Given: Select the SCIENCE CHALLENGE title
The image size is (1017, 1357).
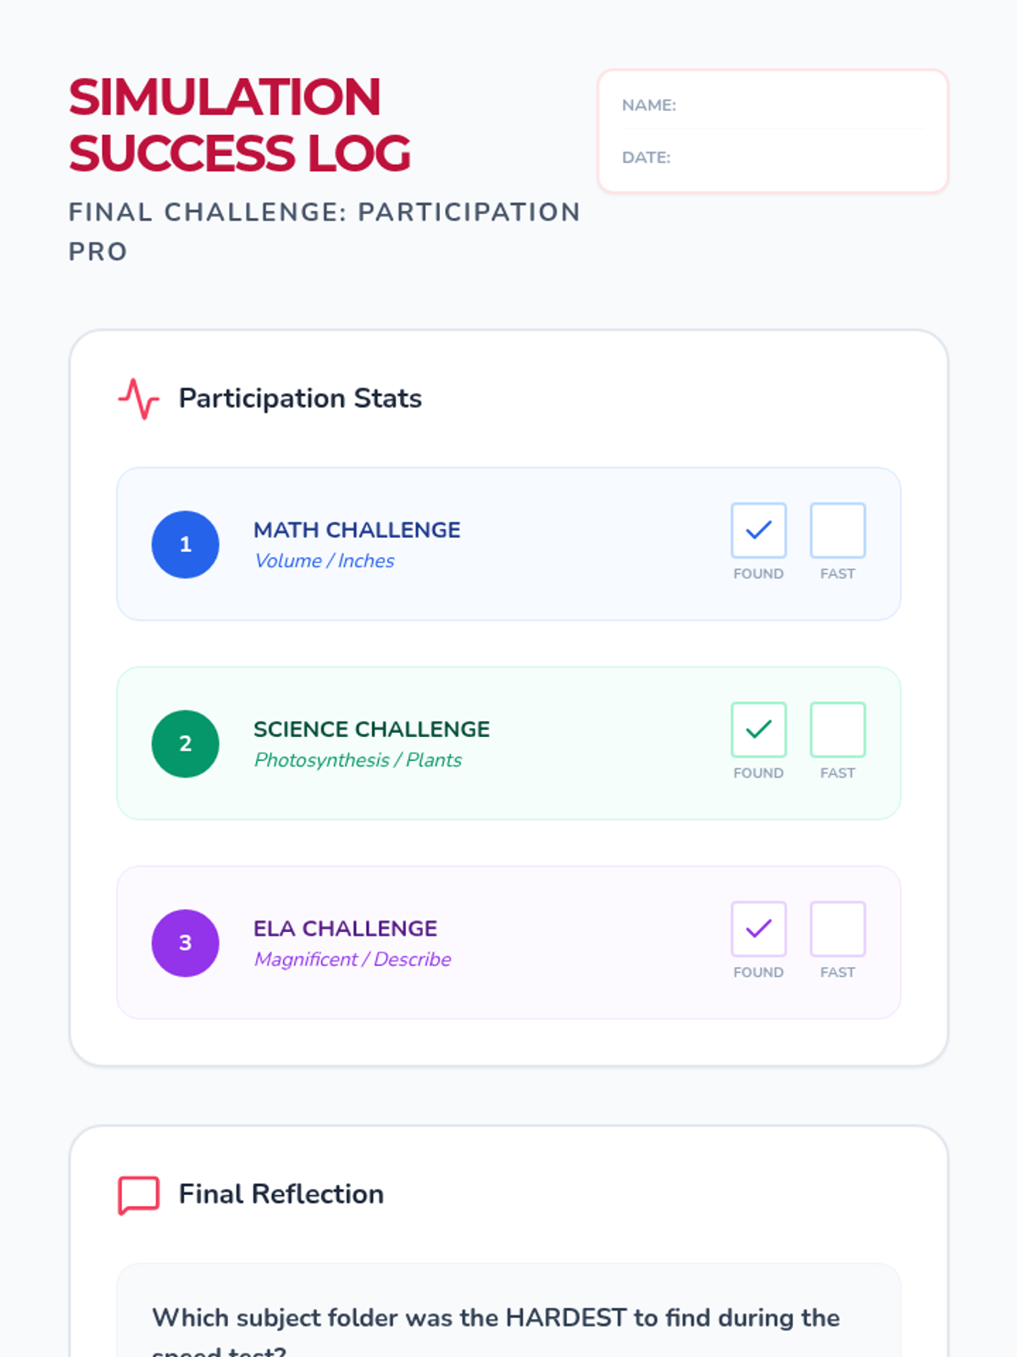Looking at the screenshot, I should [371, 729].
